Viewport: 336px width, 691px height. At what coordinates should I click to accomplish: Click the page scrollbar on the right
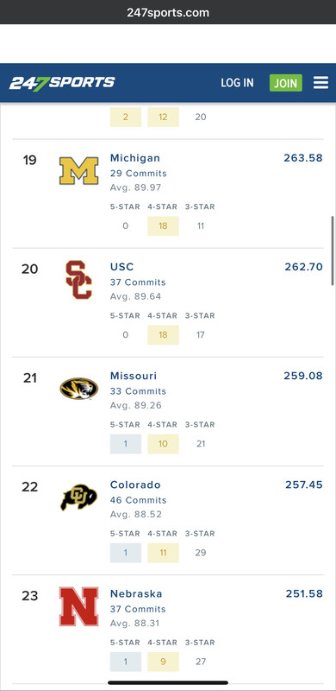tap(333, 250)
